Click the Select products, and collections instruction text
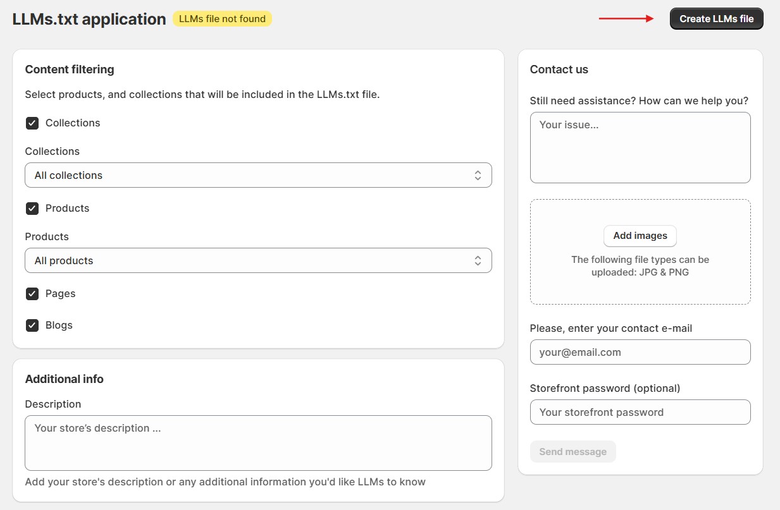The height and width of the screenshot is (510, 780). coord(202,95)
